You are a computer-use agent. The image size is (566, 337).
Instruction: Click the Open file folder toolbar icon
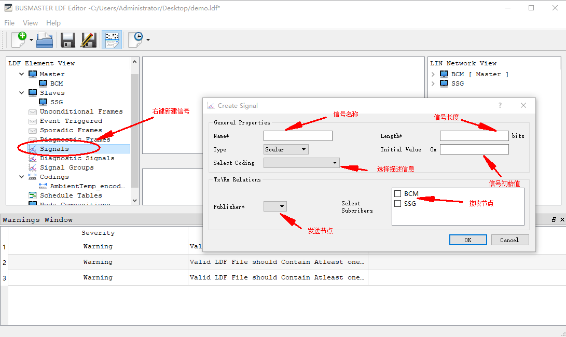(x=45, y=40)
